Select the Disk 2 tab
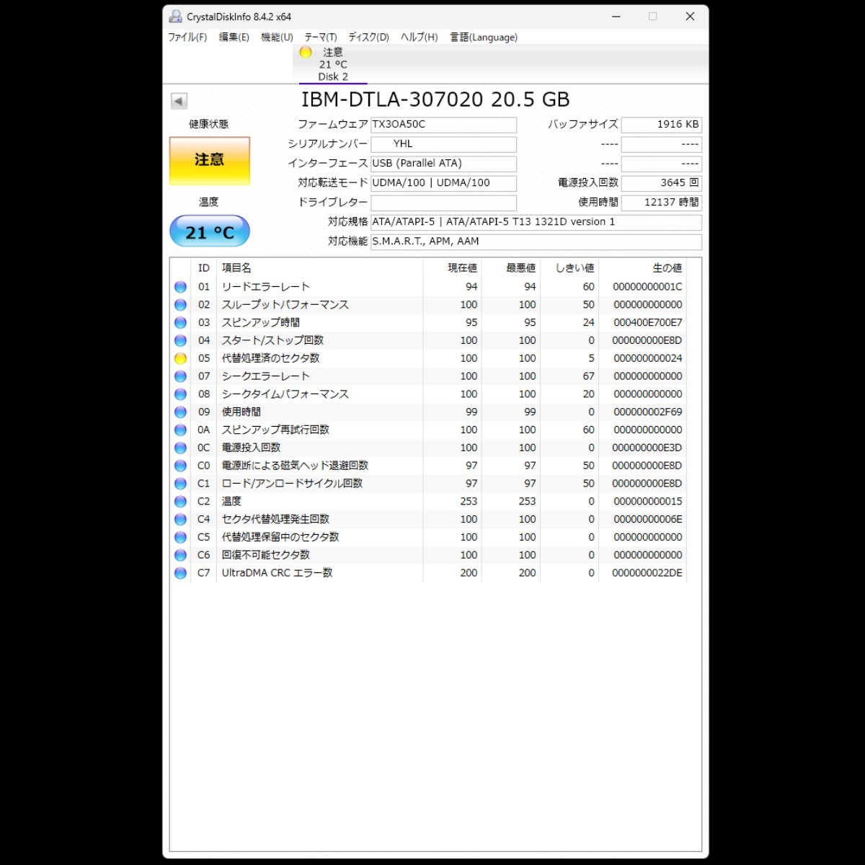Screen dimensions: 865x865 coord(333,65)
